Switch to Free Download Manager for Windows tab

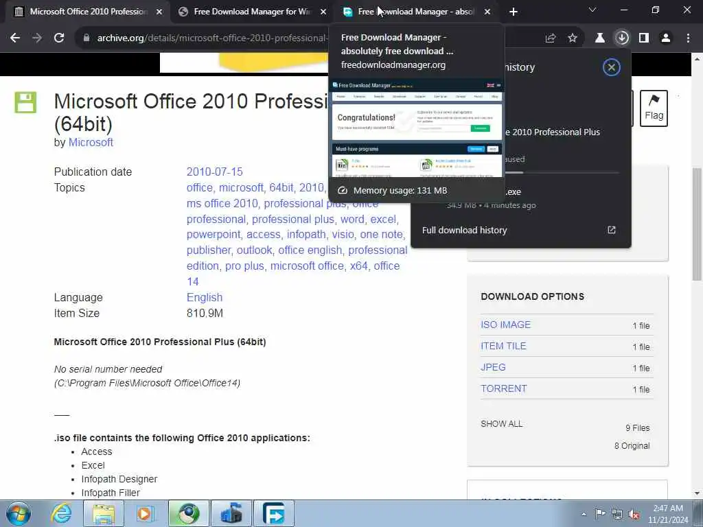(x=252, y=12)
